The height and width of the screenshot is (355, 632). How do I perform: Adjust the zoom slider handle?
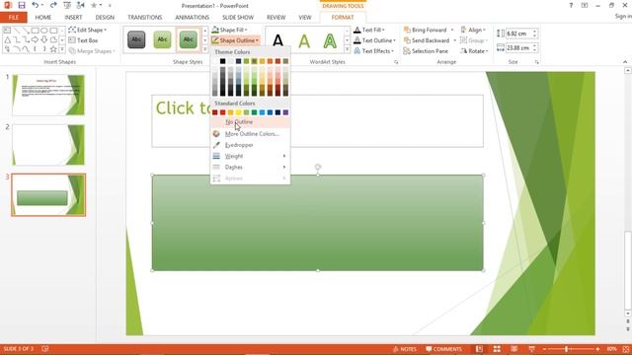pyautogui.click(x=567, y=349)
